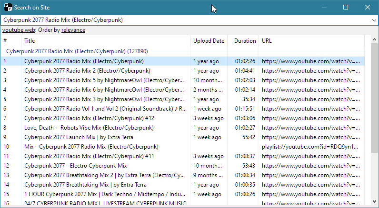The width and height of the screenshot is (379, 208).
Task: Select Cyberpunk 2077 Radio Mix 2 result
Action: pyautogui.click(x=88, y=71)
